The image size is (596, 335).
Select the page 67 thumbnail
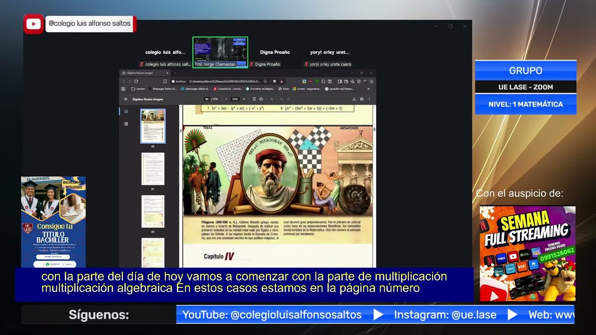click(153, 169)
